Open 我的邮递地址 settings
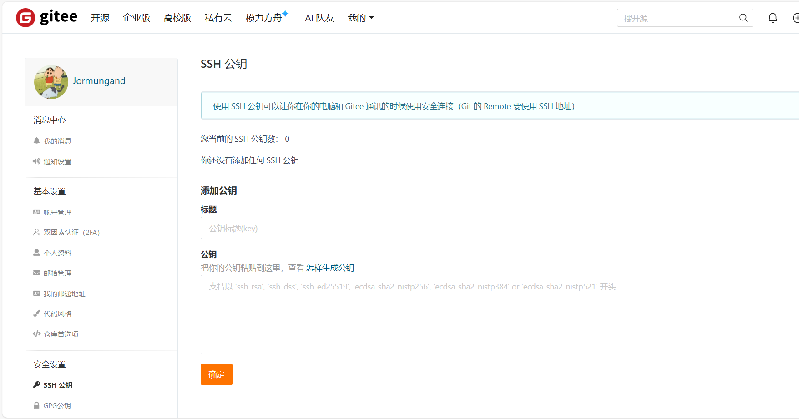This screenshot has width=799, height=419. pyautogui.click(x=64, y=294)
